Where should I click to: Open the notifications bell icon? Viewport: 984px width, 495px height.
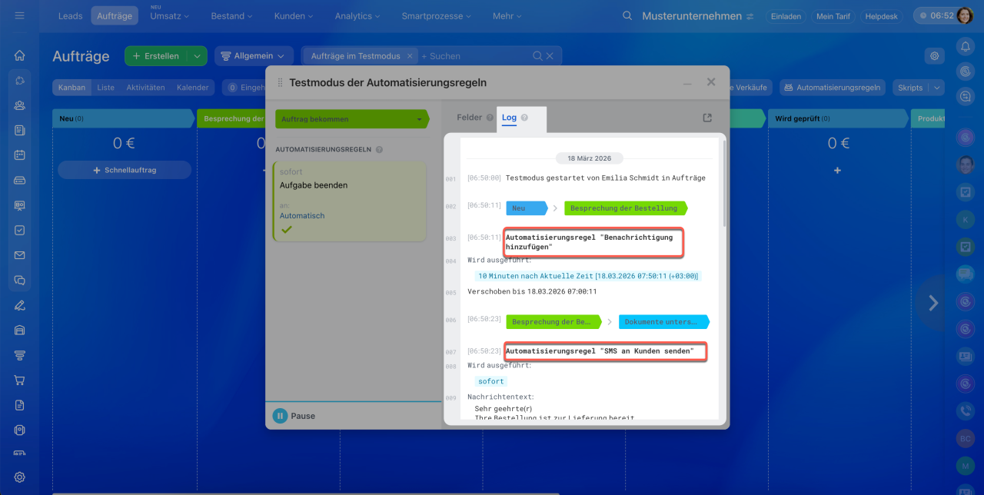[966, 47]
